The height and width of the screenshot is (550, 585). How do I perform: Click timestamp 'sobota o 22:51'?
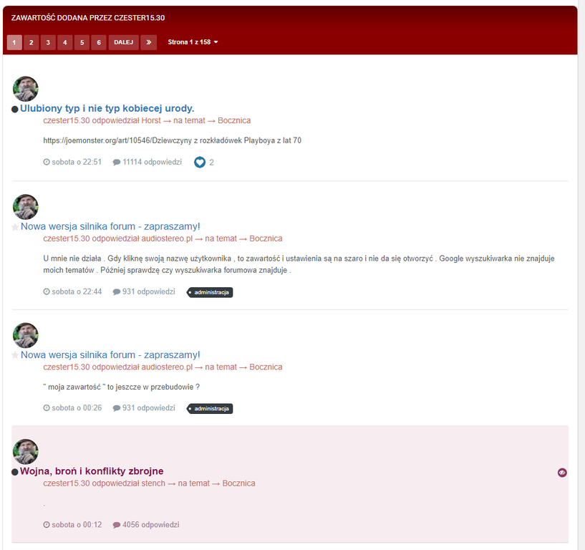pyautogui.click(x=77, y=163)
